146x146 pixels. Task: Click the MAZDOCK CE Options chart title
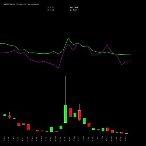21,4
